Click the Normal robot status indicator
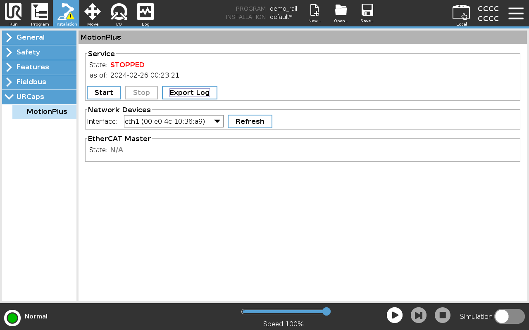 coord(12,318)
